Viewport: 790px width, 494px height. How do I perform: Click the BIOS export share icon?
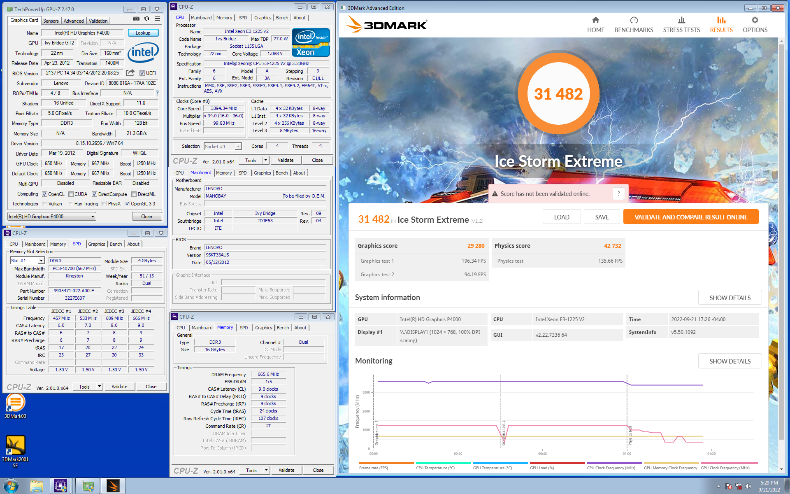tap(130, 73)
